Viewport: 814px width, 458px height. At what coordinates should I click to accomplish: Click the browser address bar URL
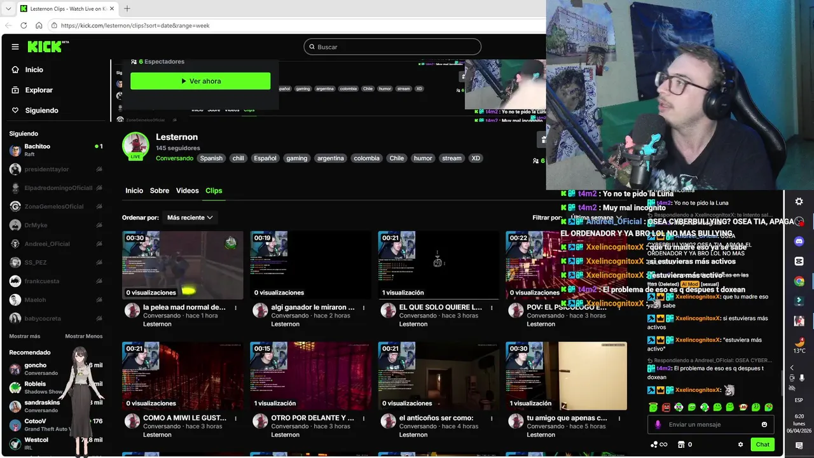[x=135, y=25]
